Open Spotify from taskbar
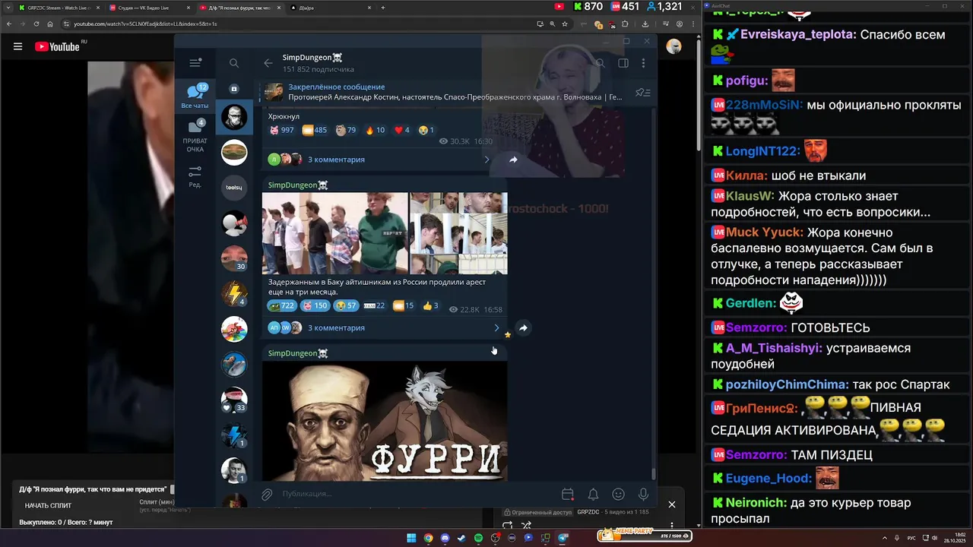The image size is (973, 547). pos(478,538)
